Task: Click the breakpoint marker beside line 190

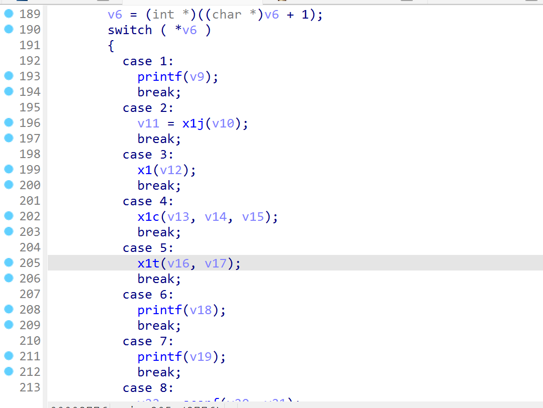Action: 9,30
